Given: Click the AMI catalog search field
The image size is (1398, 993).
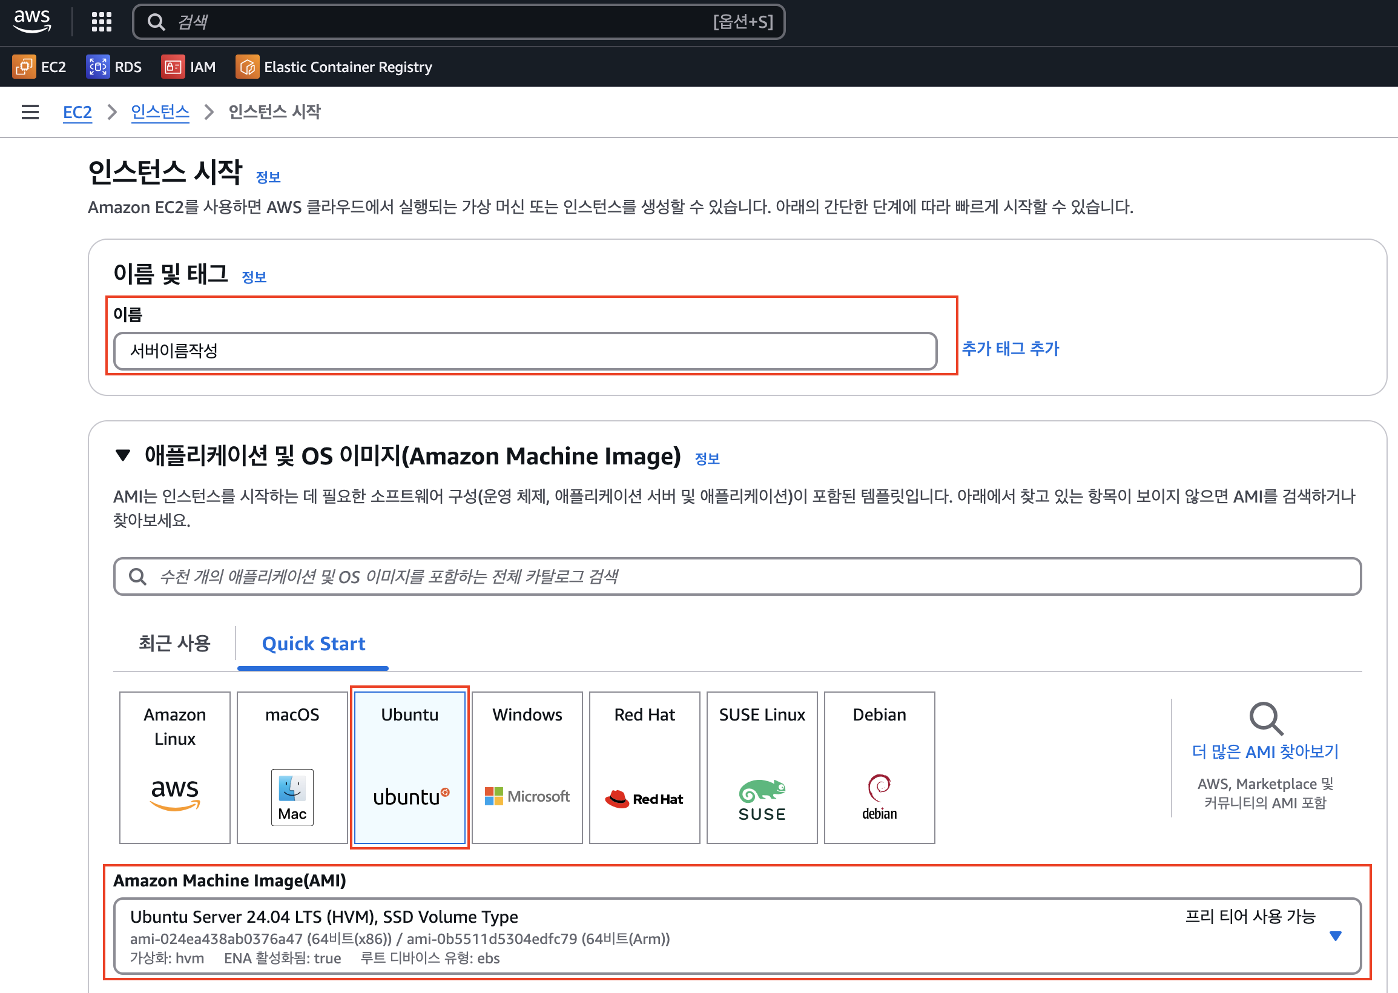Looking at the screenshot, I should pyautogui.click(x=737, y=576).
